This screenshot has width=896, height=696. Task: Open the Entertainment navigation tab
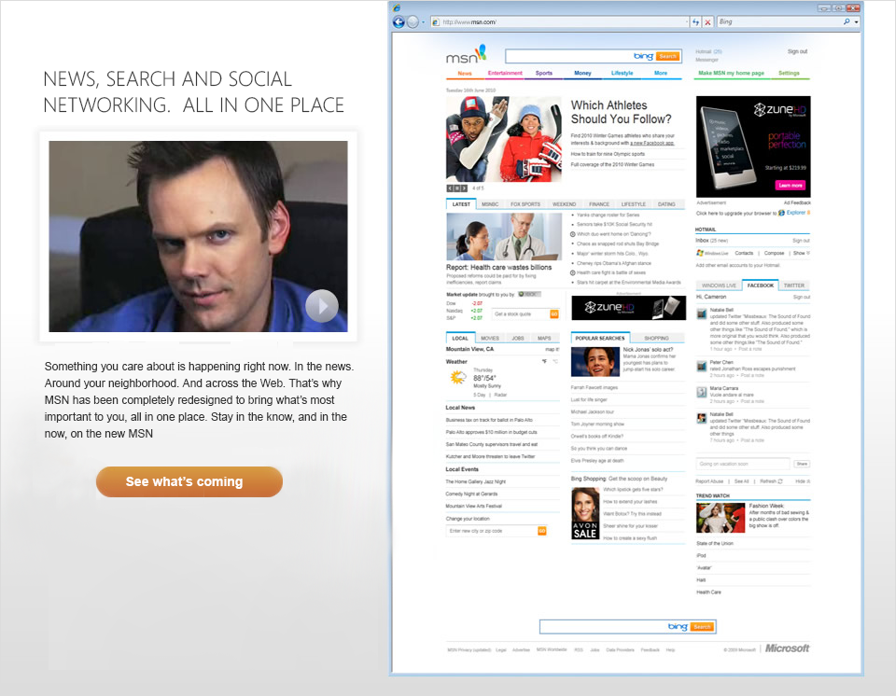pos(505,73)
